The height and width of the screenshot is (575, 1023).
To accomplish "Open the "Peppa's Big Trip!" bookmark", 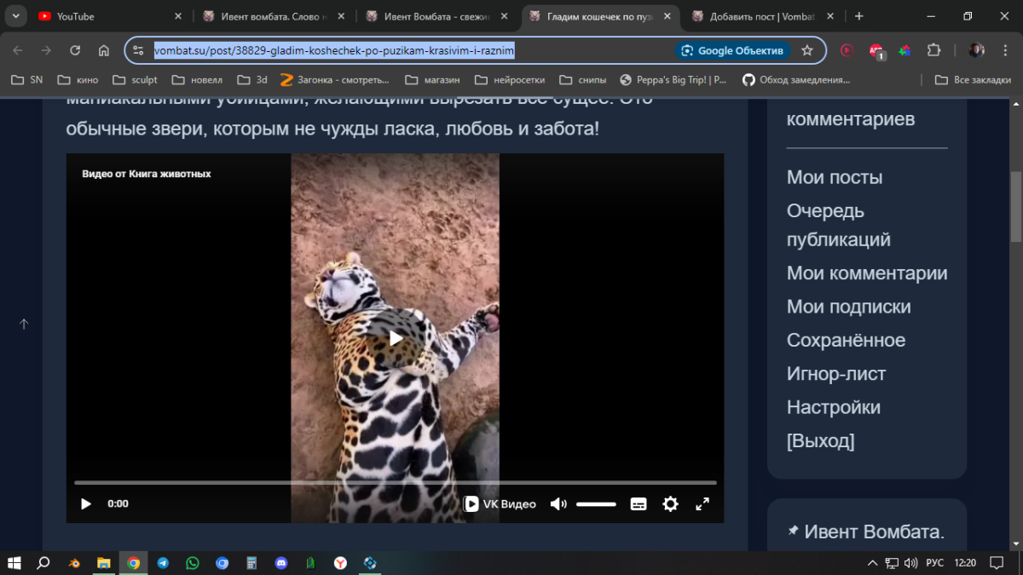I will click(x=674, y=80).
